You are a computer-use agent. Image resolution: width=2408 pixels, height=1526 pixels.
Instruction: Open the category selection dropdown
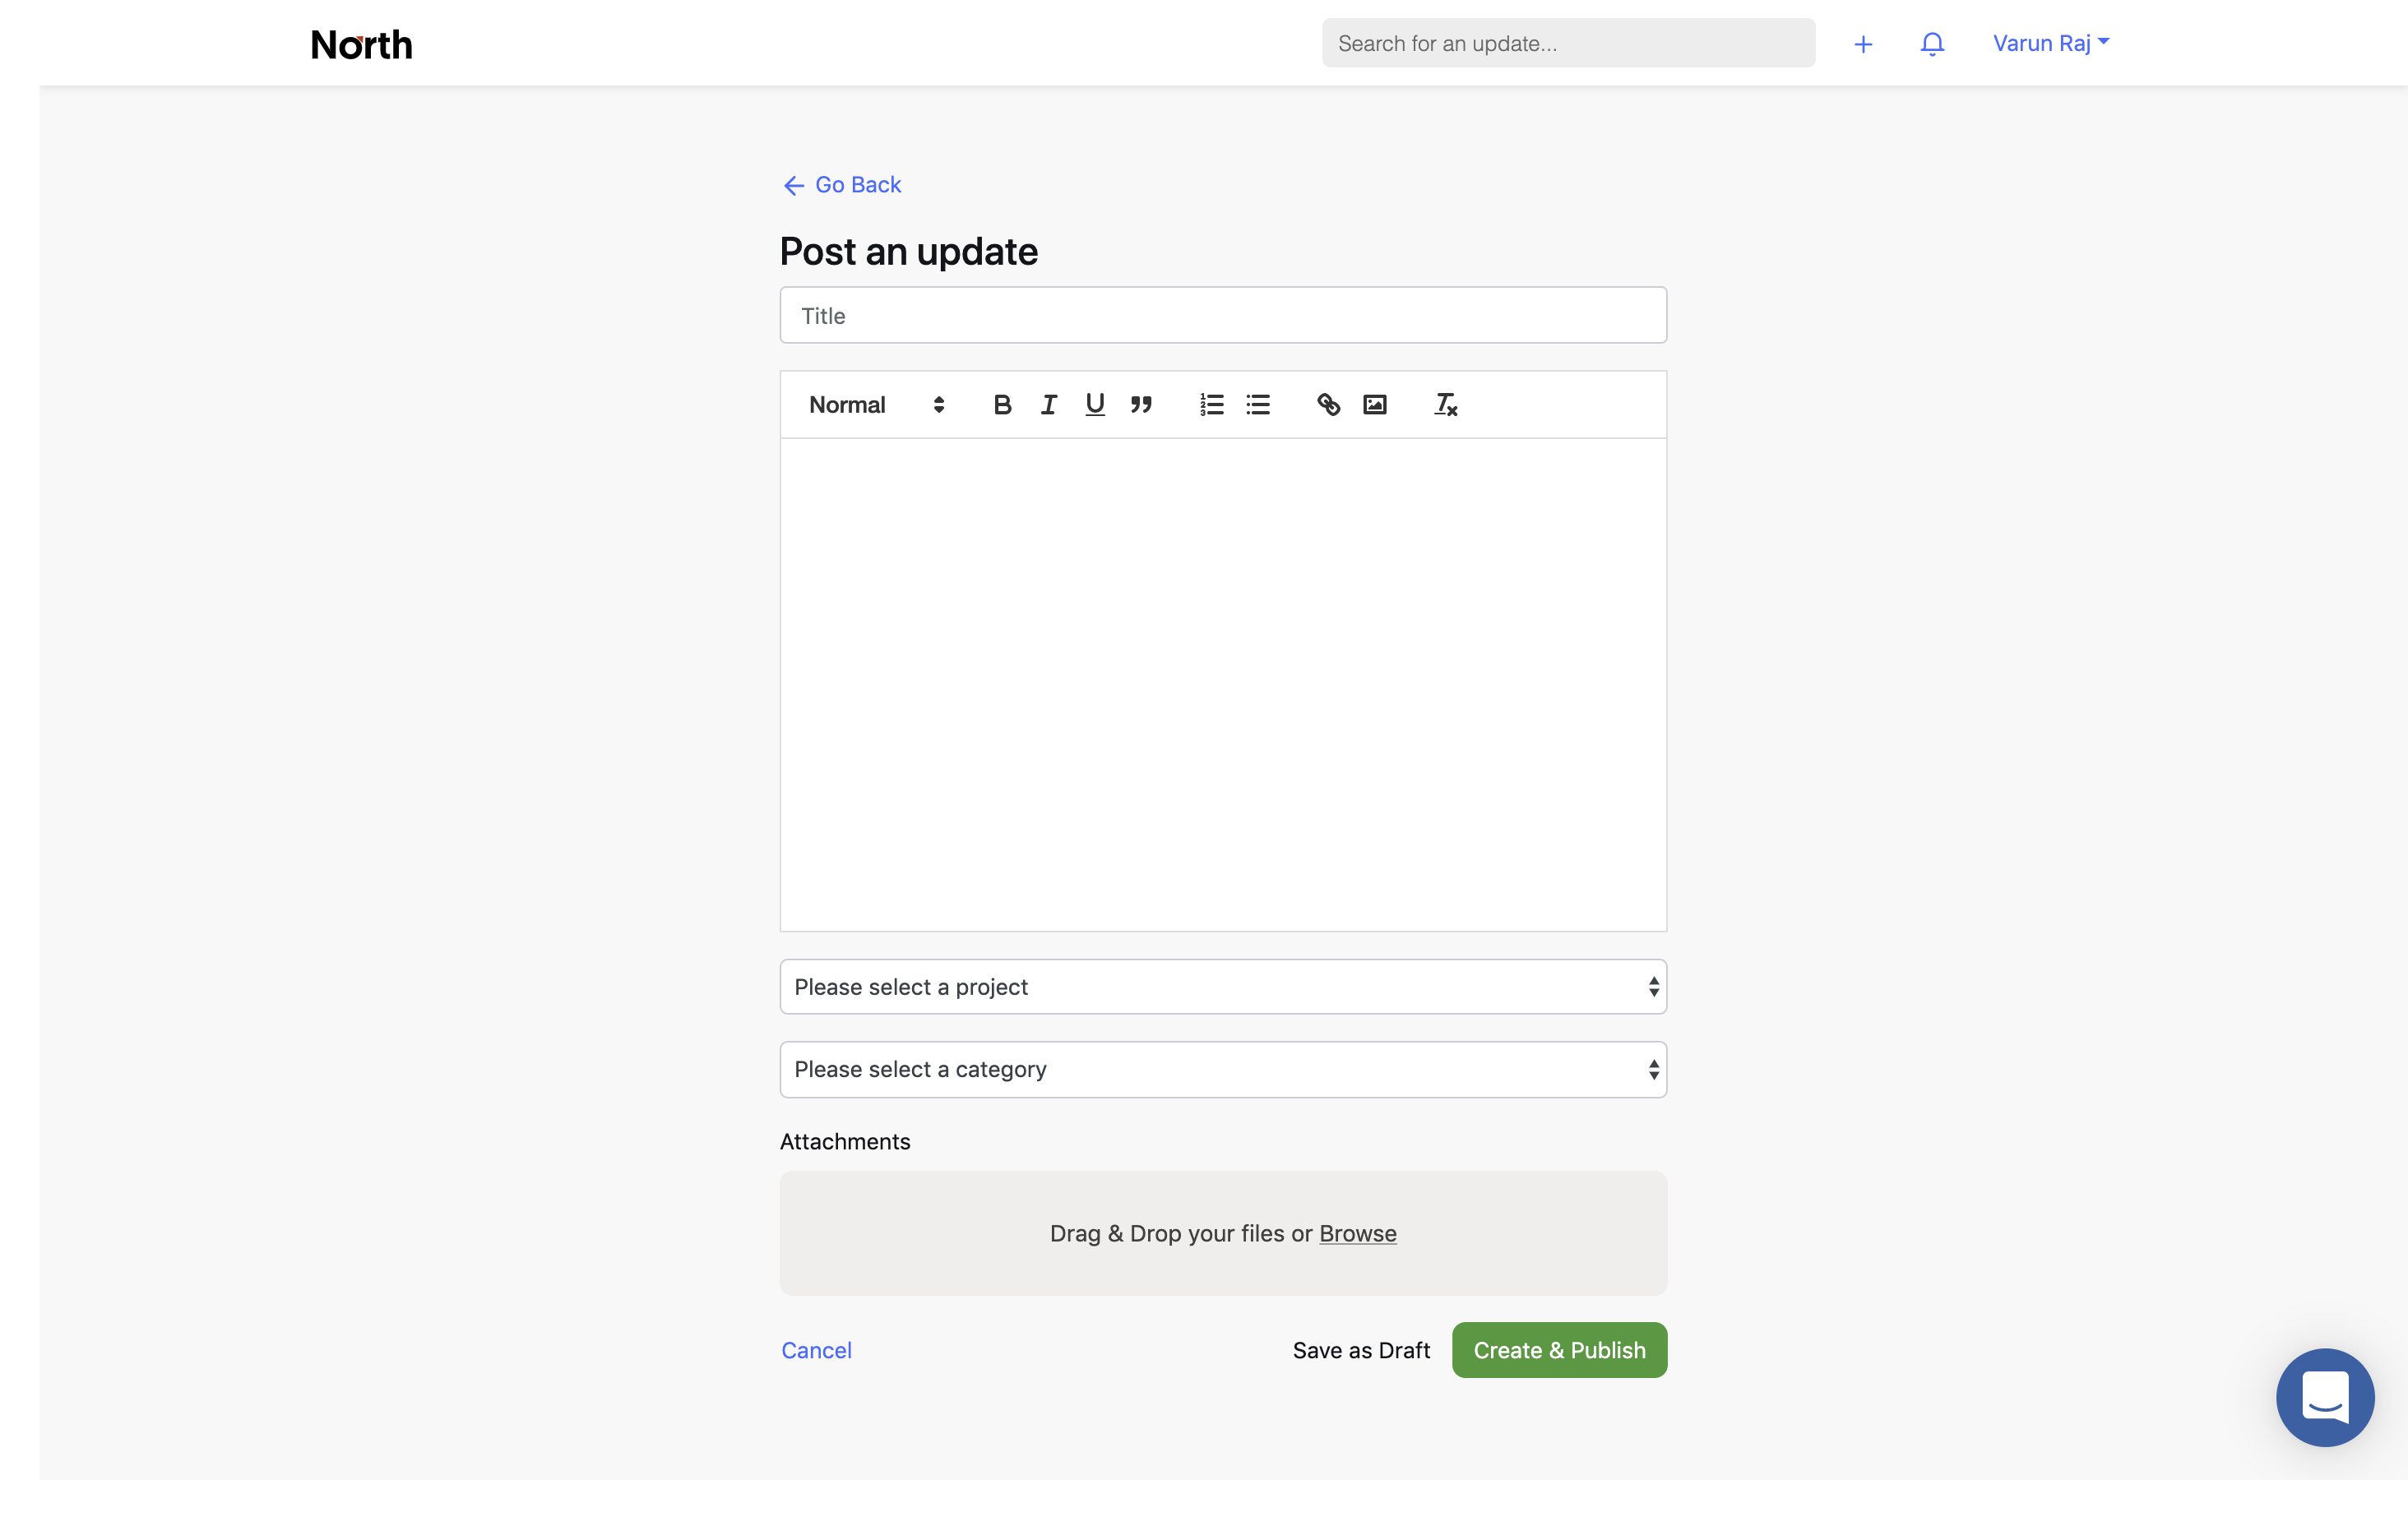[1223, 1069]
